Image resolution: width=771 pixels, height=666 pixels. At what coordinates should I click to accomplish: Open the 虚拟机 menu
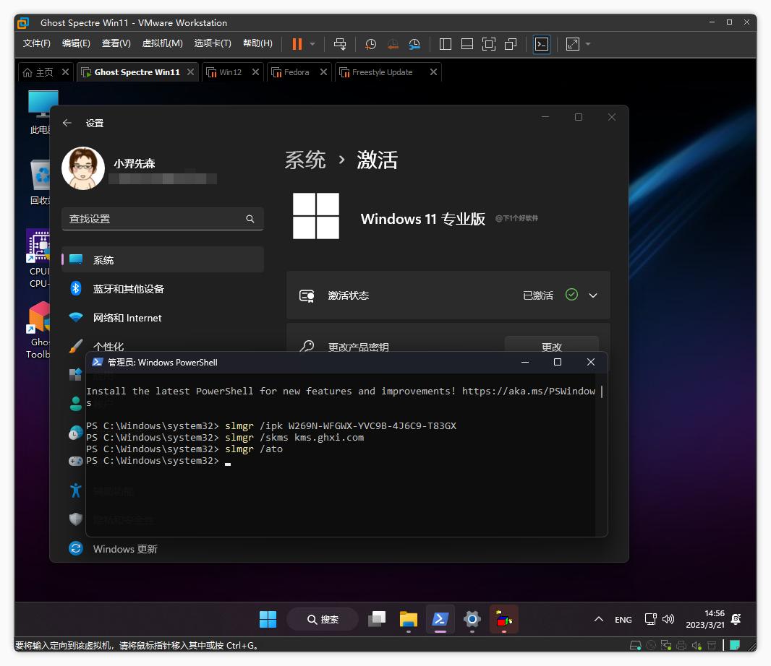[x=162, y=43]
